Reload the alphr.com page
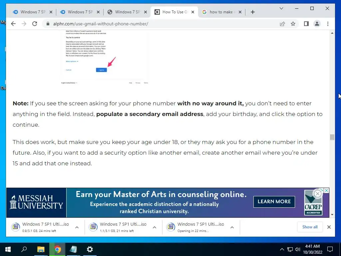 click(x=35, y=24)
